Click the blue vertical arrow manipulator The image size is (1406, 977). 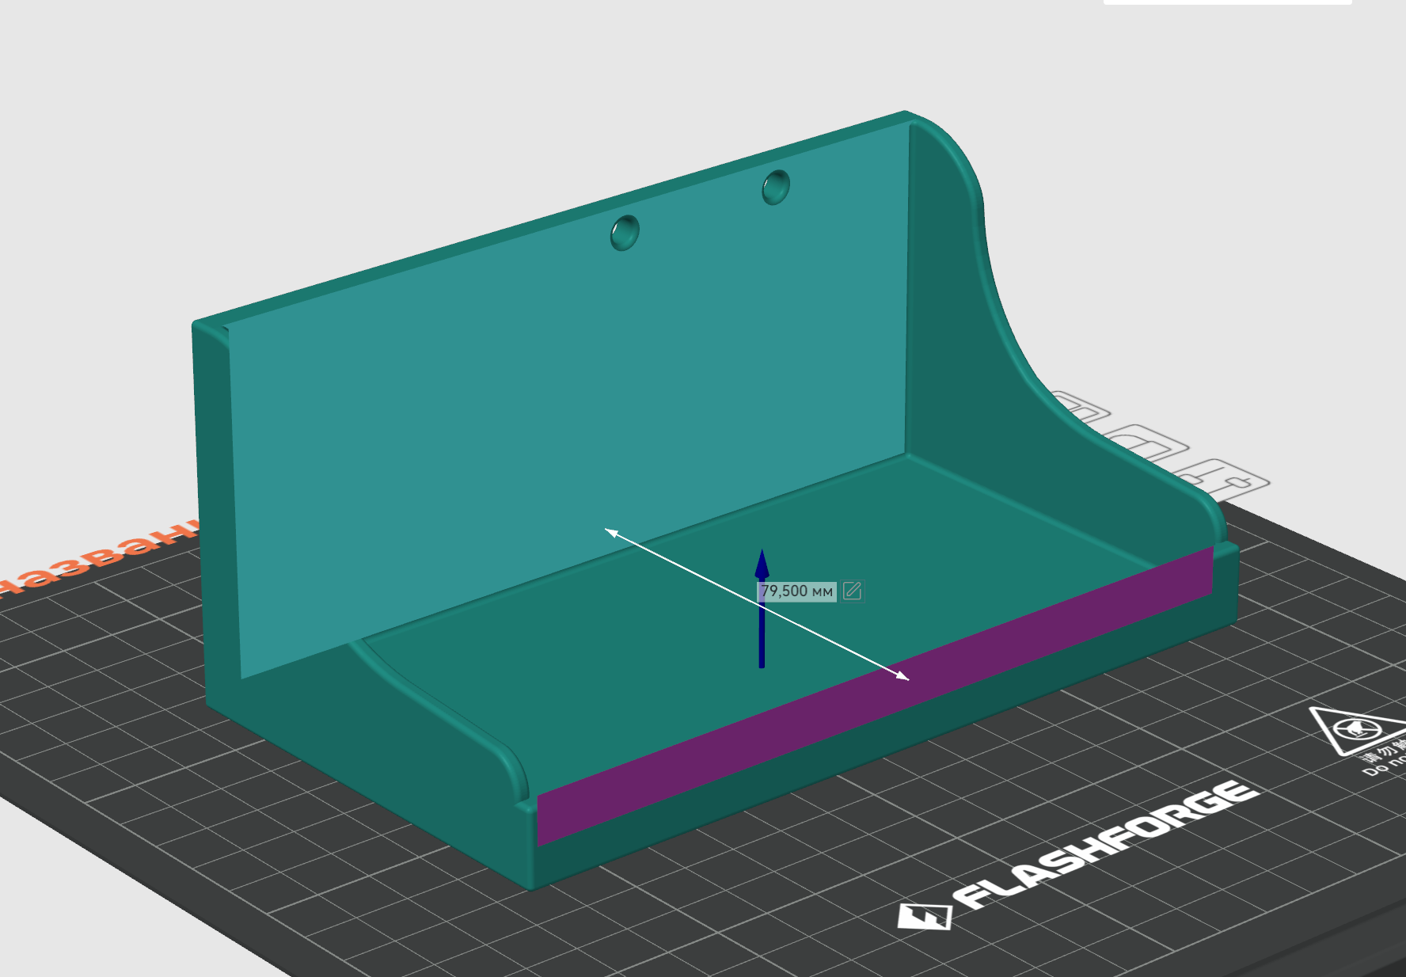[x=762, y=608]
